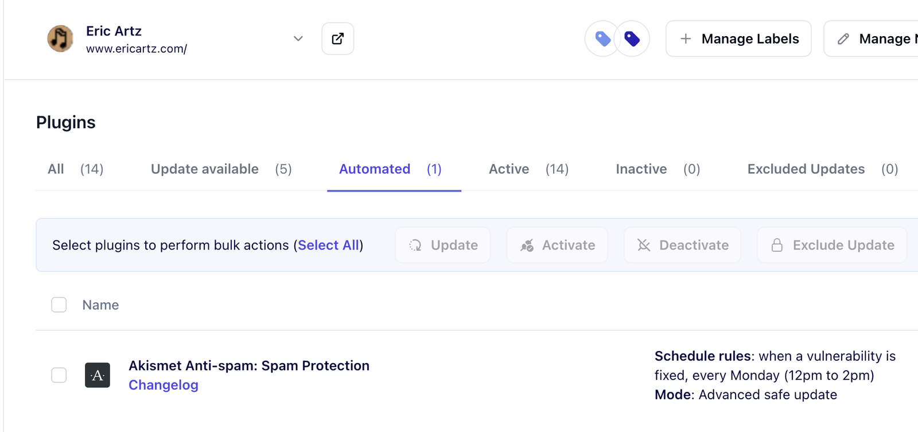Viewport: 918px width, 432px height.
Task: Switch to the All plugins tab
Action: pyautogui.click(x=75, y=169)
